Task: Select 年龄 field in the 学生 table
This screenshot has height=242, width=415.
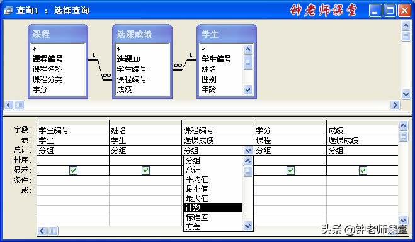Action: 208,89
